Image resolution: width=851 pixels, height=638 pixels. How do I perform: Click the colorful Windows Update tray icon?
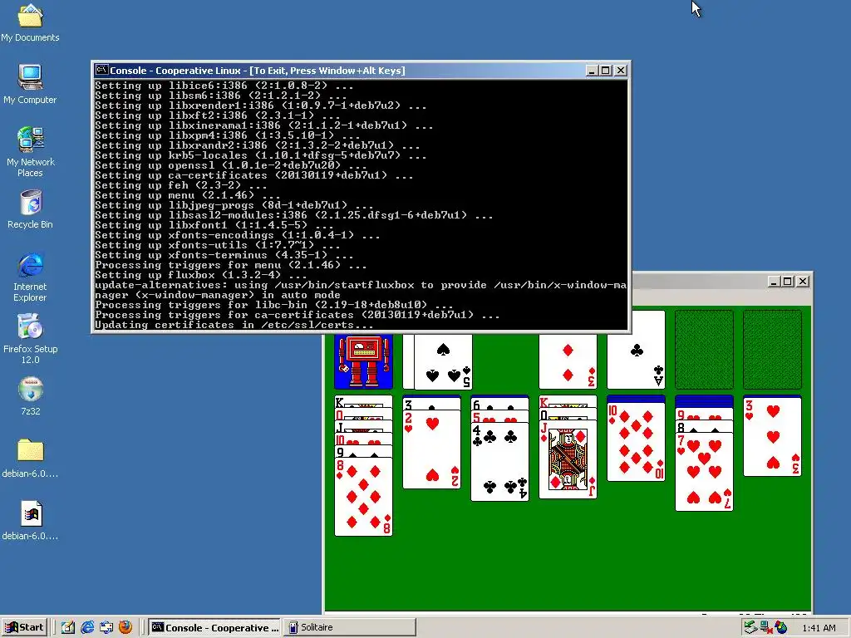781,627
